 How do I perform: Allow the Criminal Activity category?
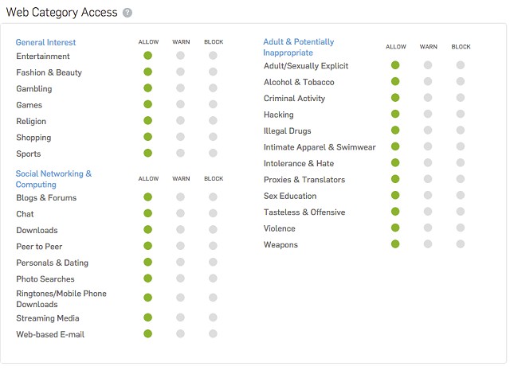[x=395, y=98]
